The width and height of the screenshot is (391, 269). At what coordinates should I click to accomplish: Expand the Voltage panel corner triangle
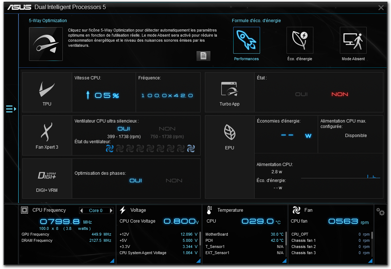coord(198,261)
